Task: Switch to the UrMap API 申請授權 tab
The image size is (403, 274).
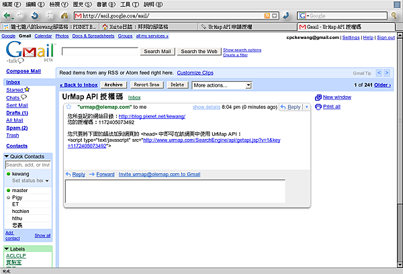Action: tap(247, 27)
